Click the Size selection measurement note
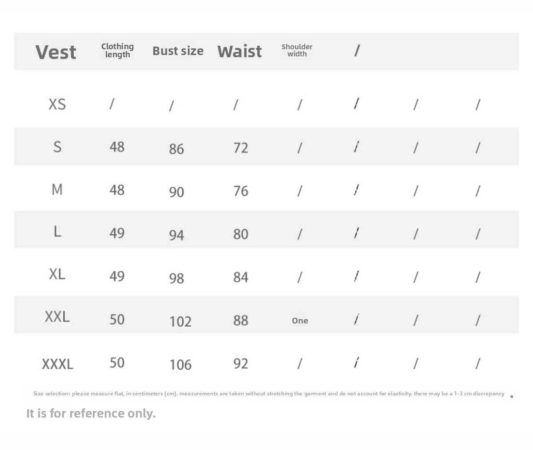The height and width of the screenshot is (450, 533). click(x=269, y=394)
